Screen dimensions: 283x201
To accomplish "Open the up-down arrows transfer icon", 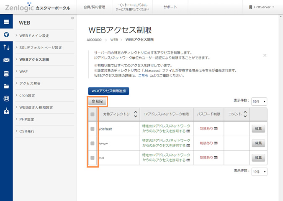I will (x=6, y=47).
